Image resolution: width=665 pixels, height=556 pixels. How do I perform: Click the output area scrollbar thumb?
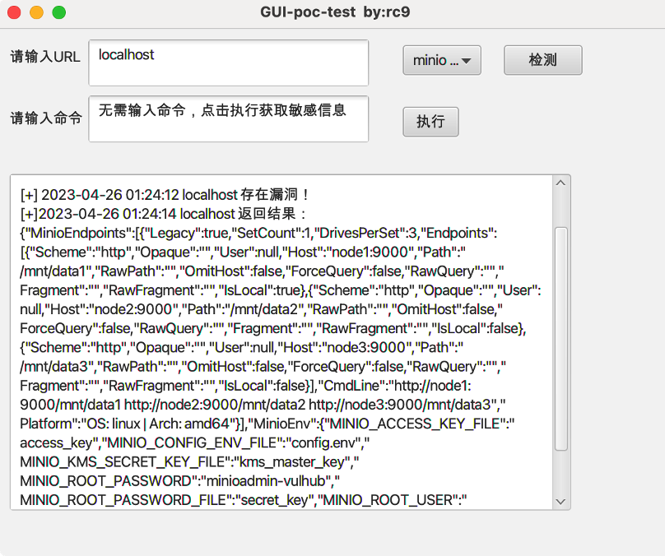coord(560,339)
